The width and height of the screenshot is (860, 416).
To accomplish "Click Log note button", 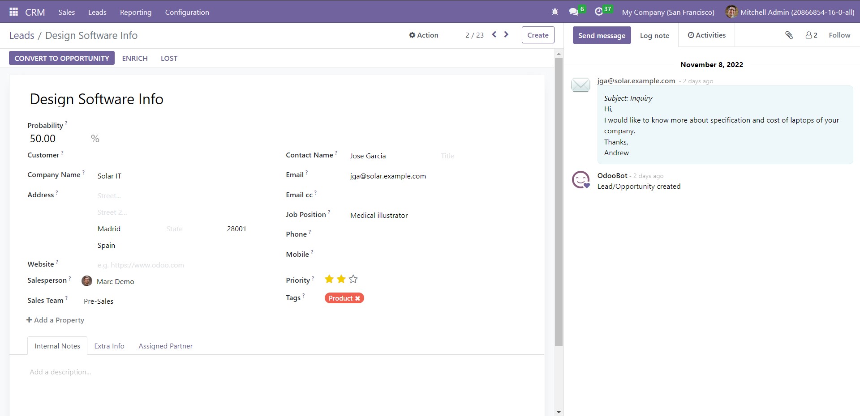I will click(654, 35).
